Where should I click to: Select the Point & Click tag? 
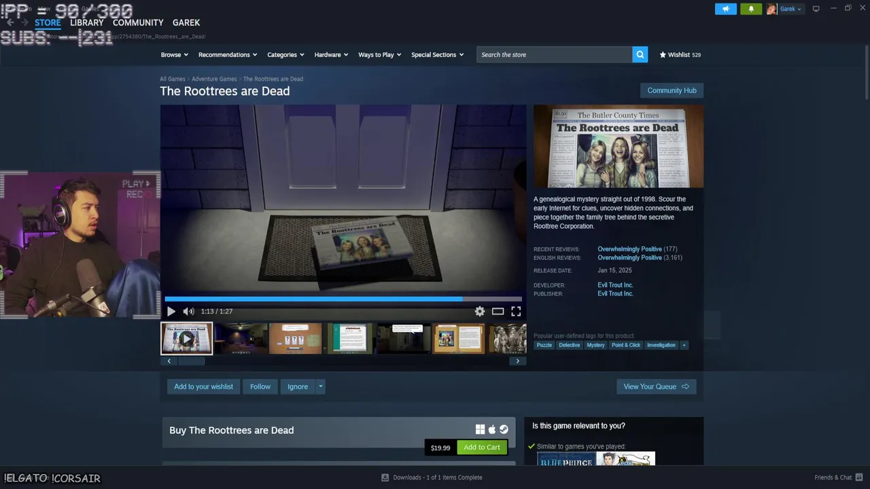point(626,345)
